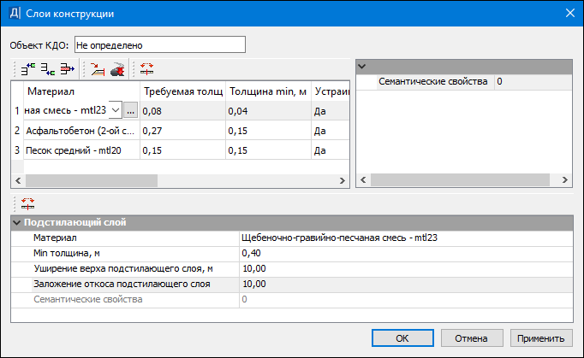Open material dropdown in row 1
The image size is (584, 358).
(x=116, y=110)
